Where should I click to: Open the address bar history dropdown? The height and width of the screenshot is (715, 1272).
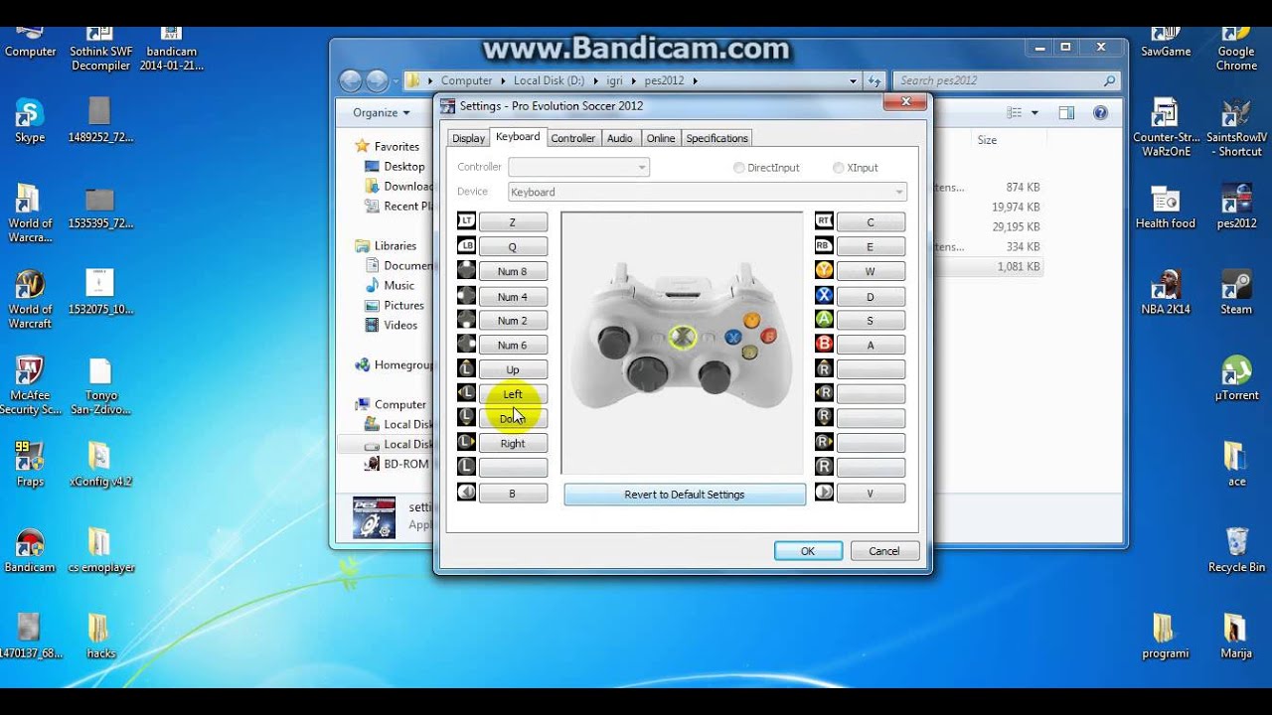853,80
